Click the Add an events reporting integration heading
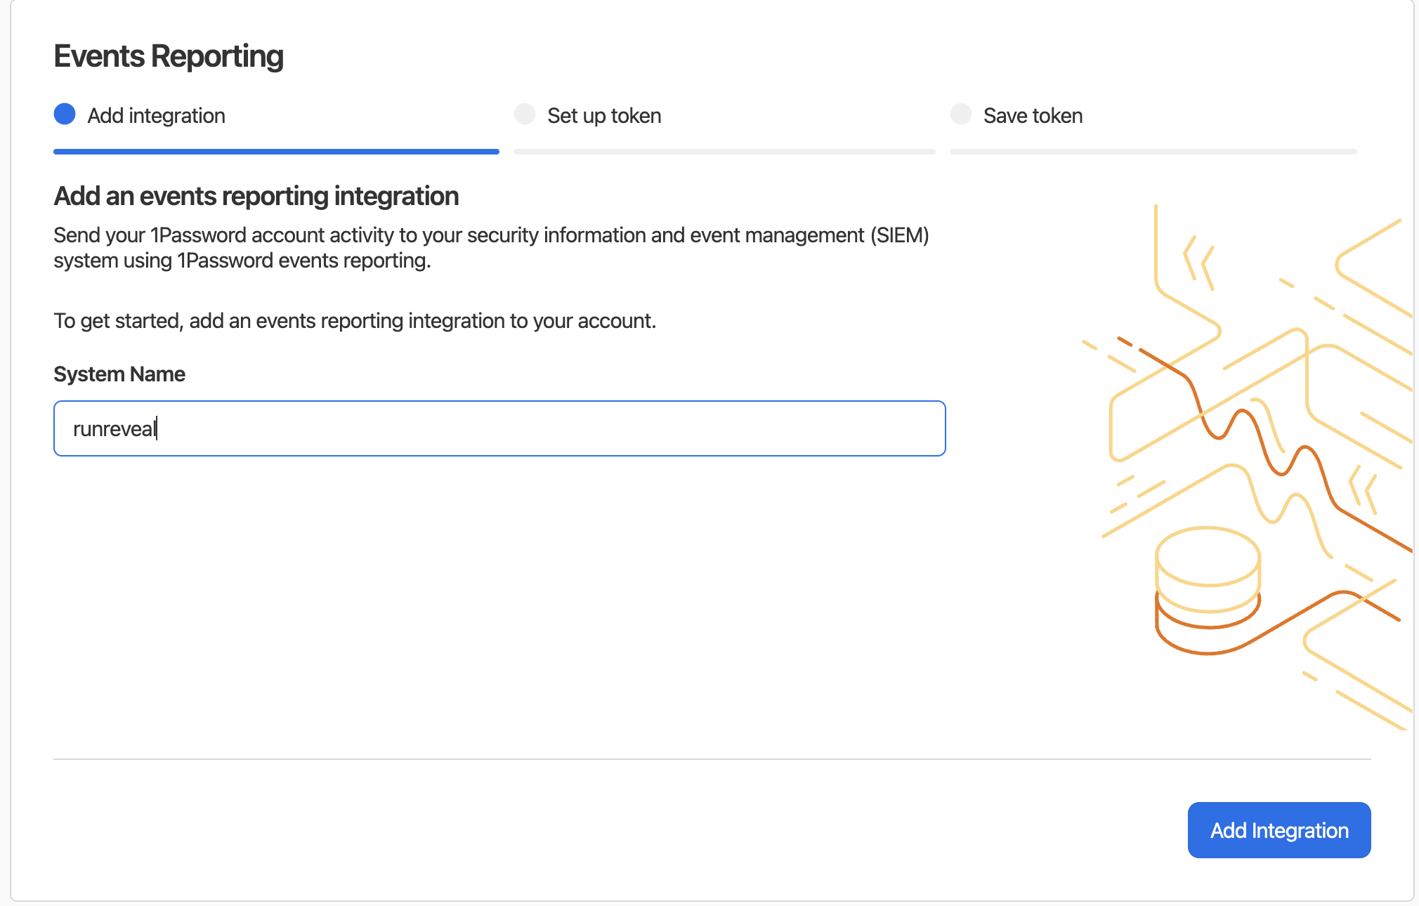 pos(256,196)
